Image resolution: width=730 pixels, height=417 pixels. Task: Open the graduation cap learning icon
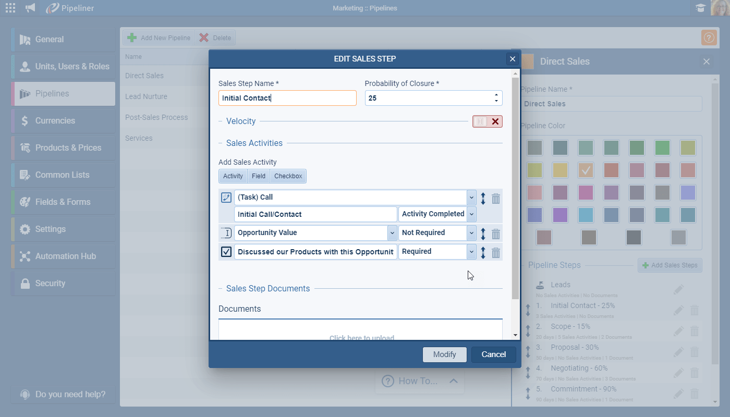pos(700,8)
